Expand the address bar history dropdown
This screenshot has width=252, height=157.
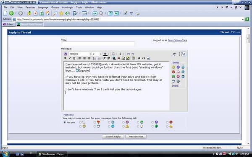coord(243,19)
